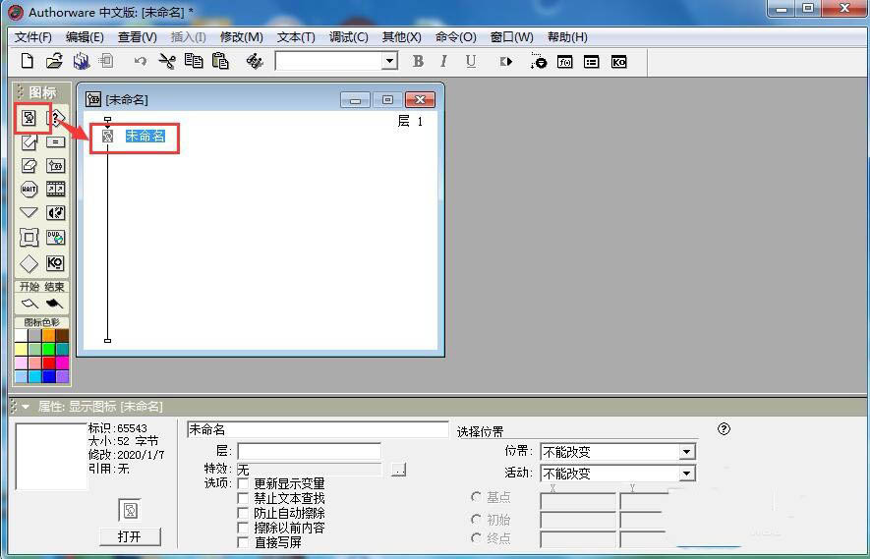The width and height of the screenshot is (870, 559).
Task: Enable the 擦除以前内容 checkbox
Action: coord(243,528)
